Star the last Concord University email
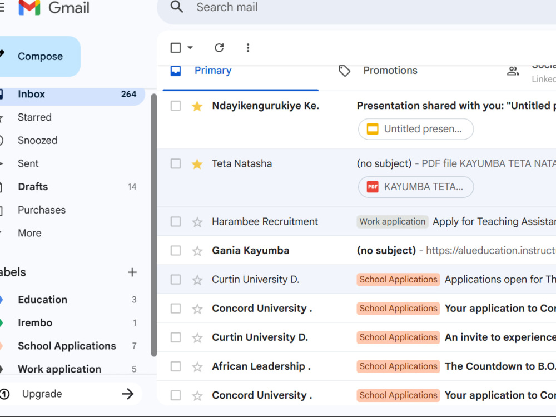This screenshot has width=556, height=417. click(x=197, y=396)
